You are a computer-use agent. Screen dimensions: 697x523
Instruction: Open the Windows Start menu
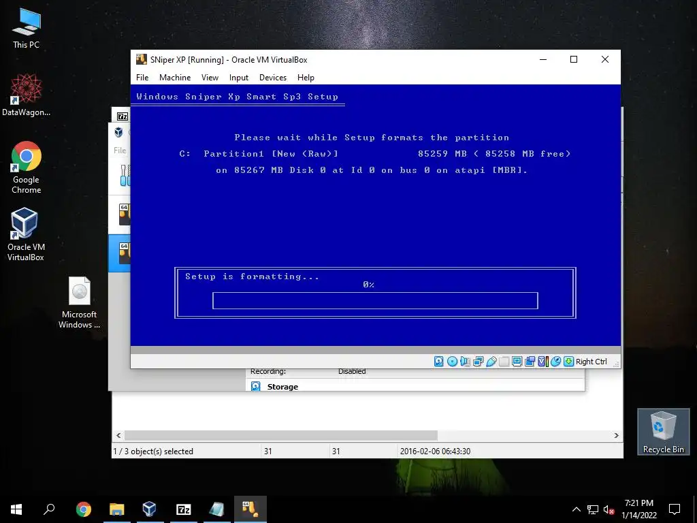click(16, 509)
